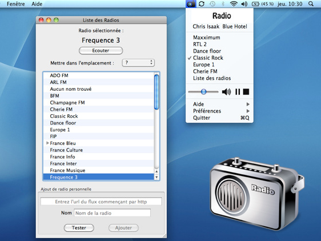The image size is (321, 241).
Task: Select France Musique in the list
Action: [99, 170]
